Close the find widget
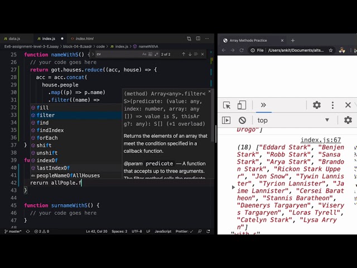Image resolution: width=357 pixels, height=268 pixels. [202, 54]
